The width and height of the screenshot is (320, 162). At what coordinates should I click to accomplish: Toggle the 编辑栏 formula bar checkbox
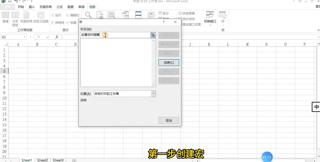pos(68,15)
